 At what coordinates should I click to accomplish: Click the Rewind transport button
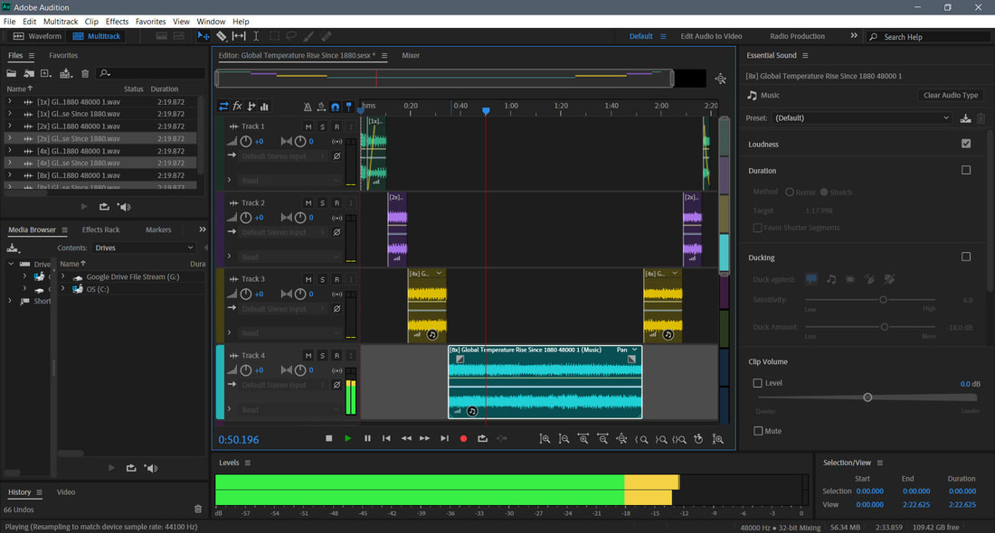pos(406,438)
